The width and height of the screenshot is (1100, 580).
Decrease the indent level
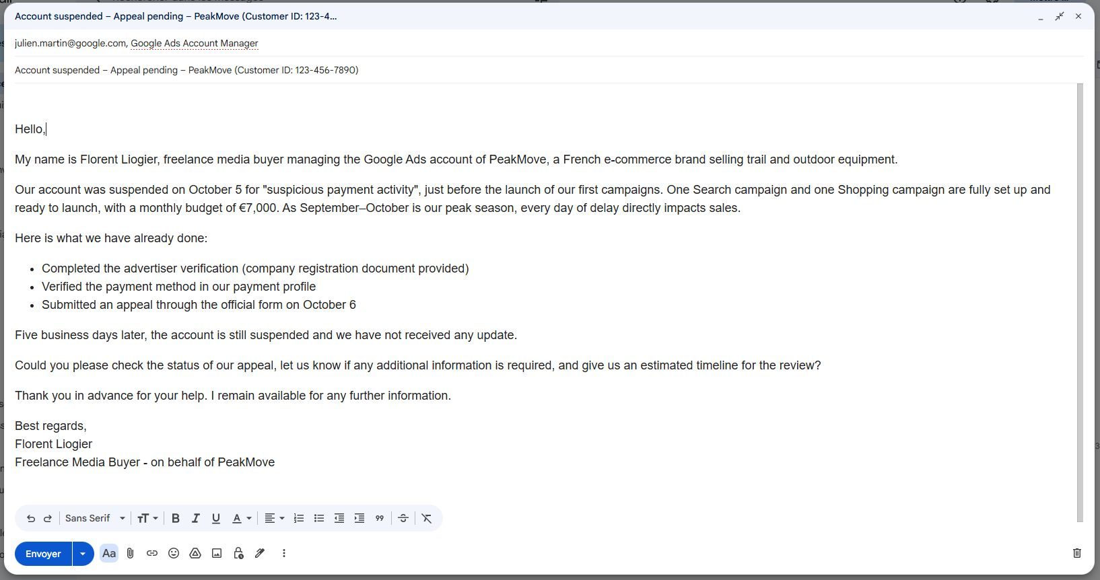pos(339,518)
